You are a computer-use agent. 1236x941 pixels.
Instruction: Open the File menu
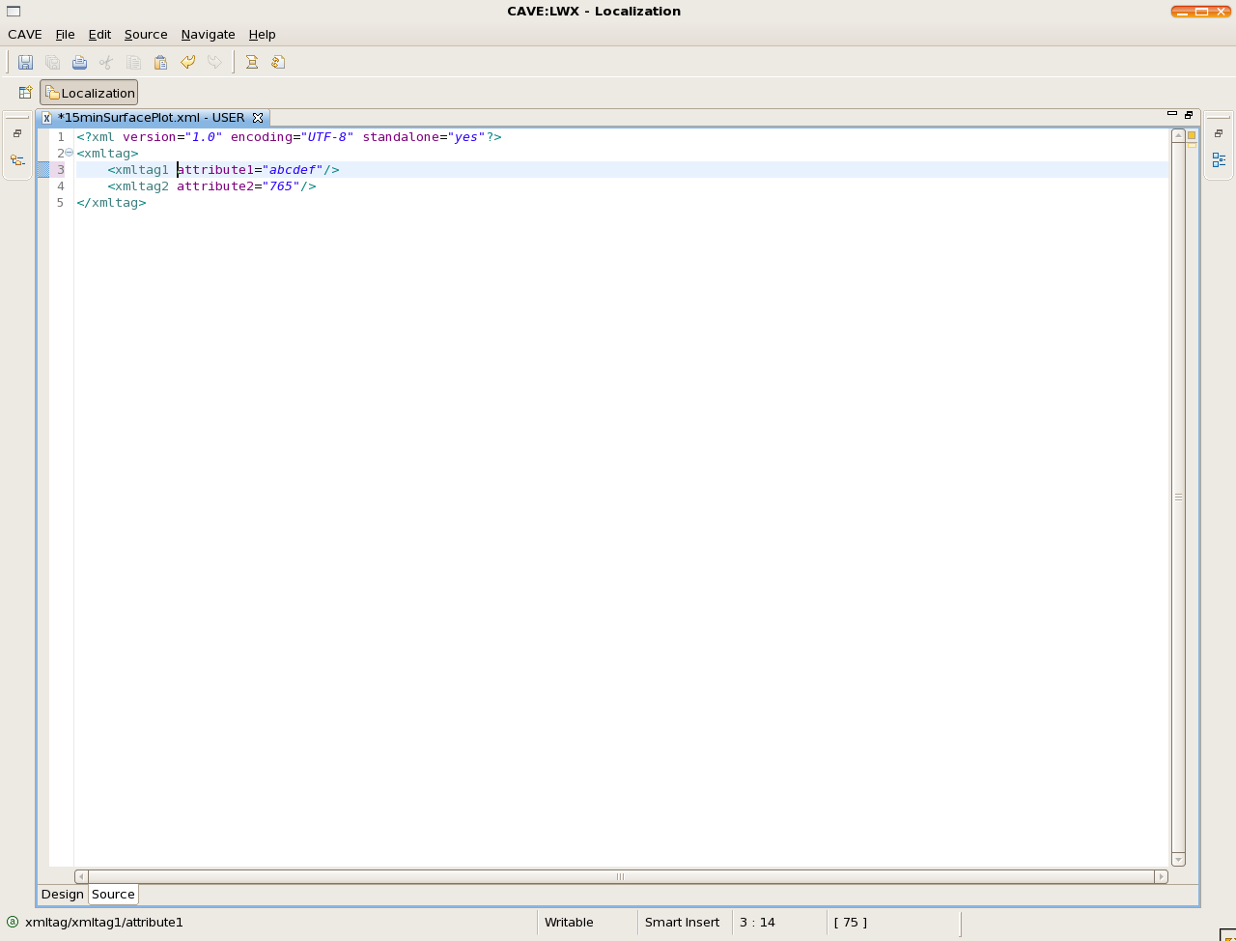65,34
